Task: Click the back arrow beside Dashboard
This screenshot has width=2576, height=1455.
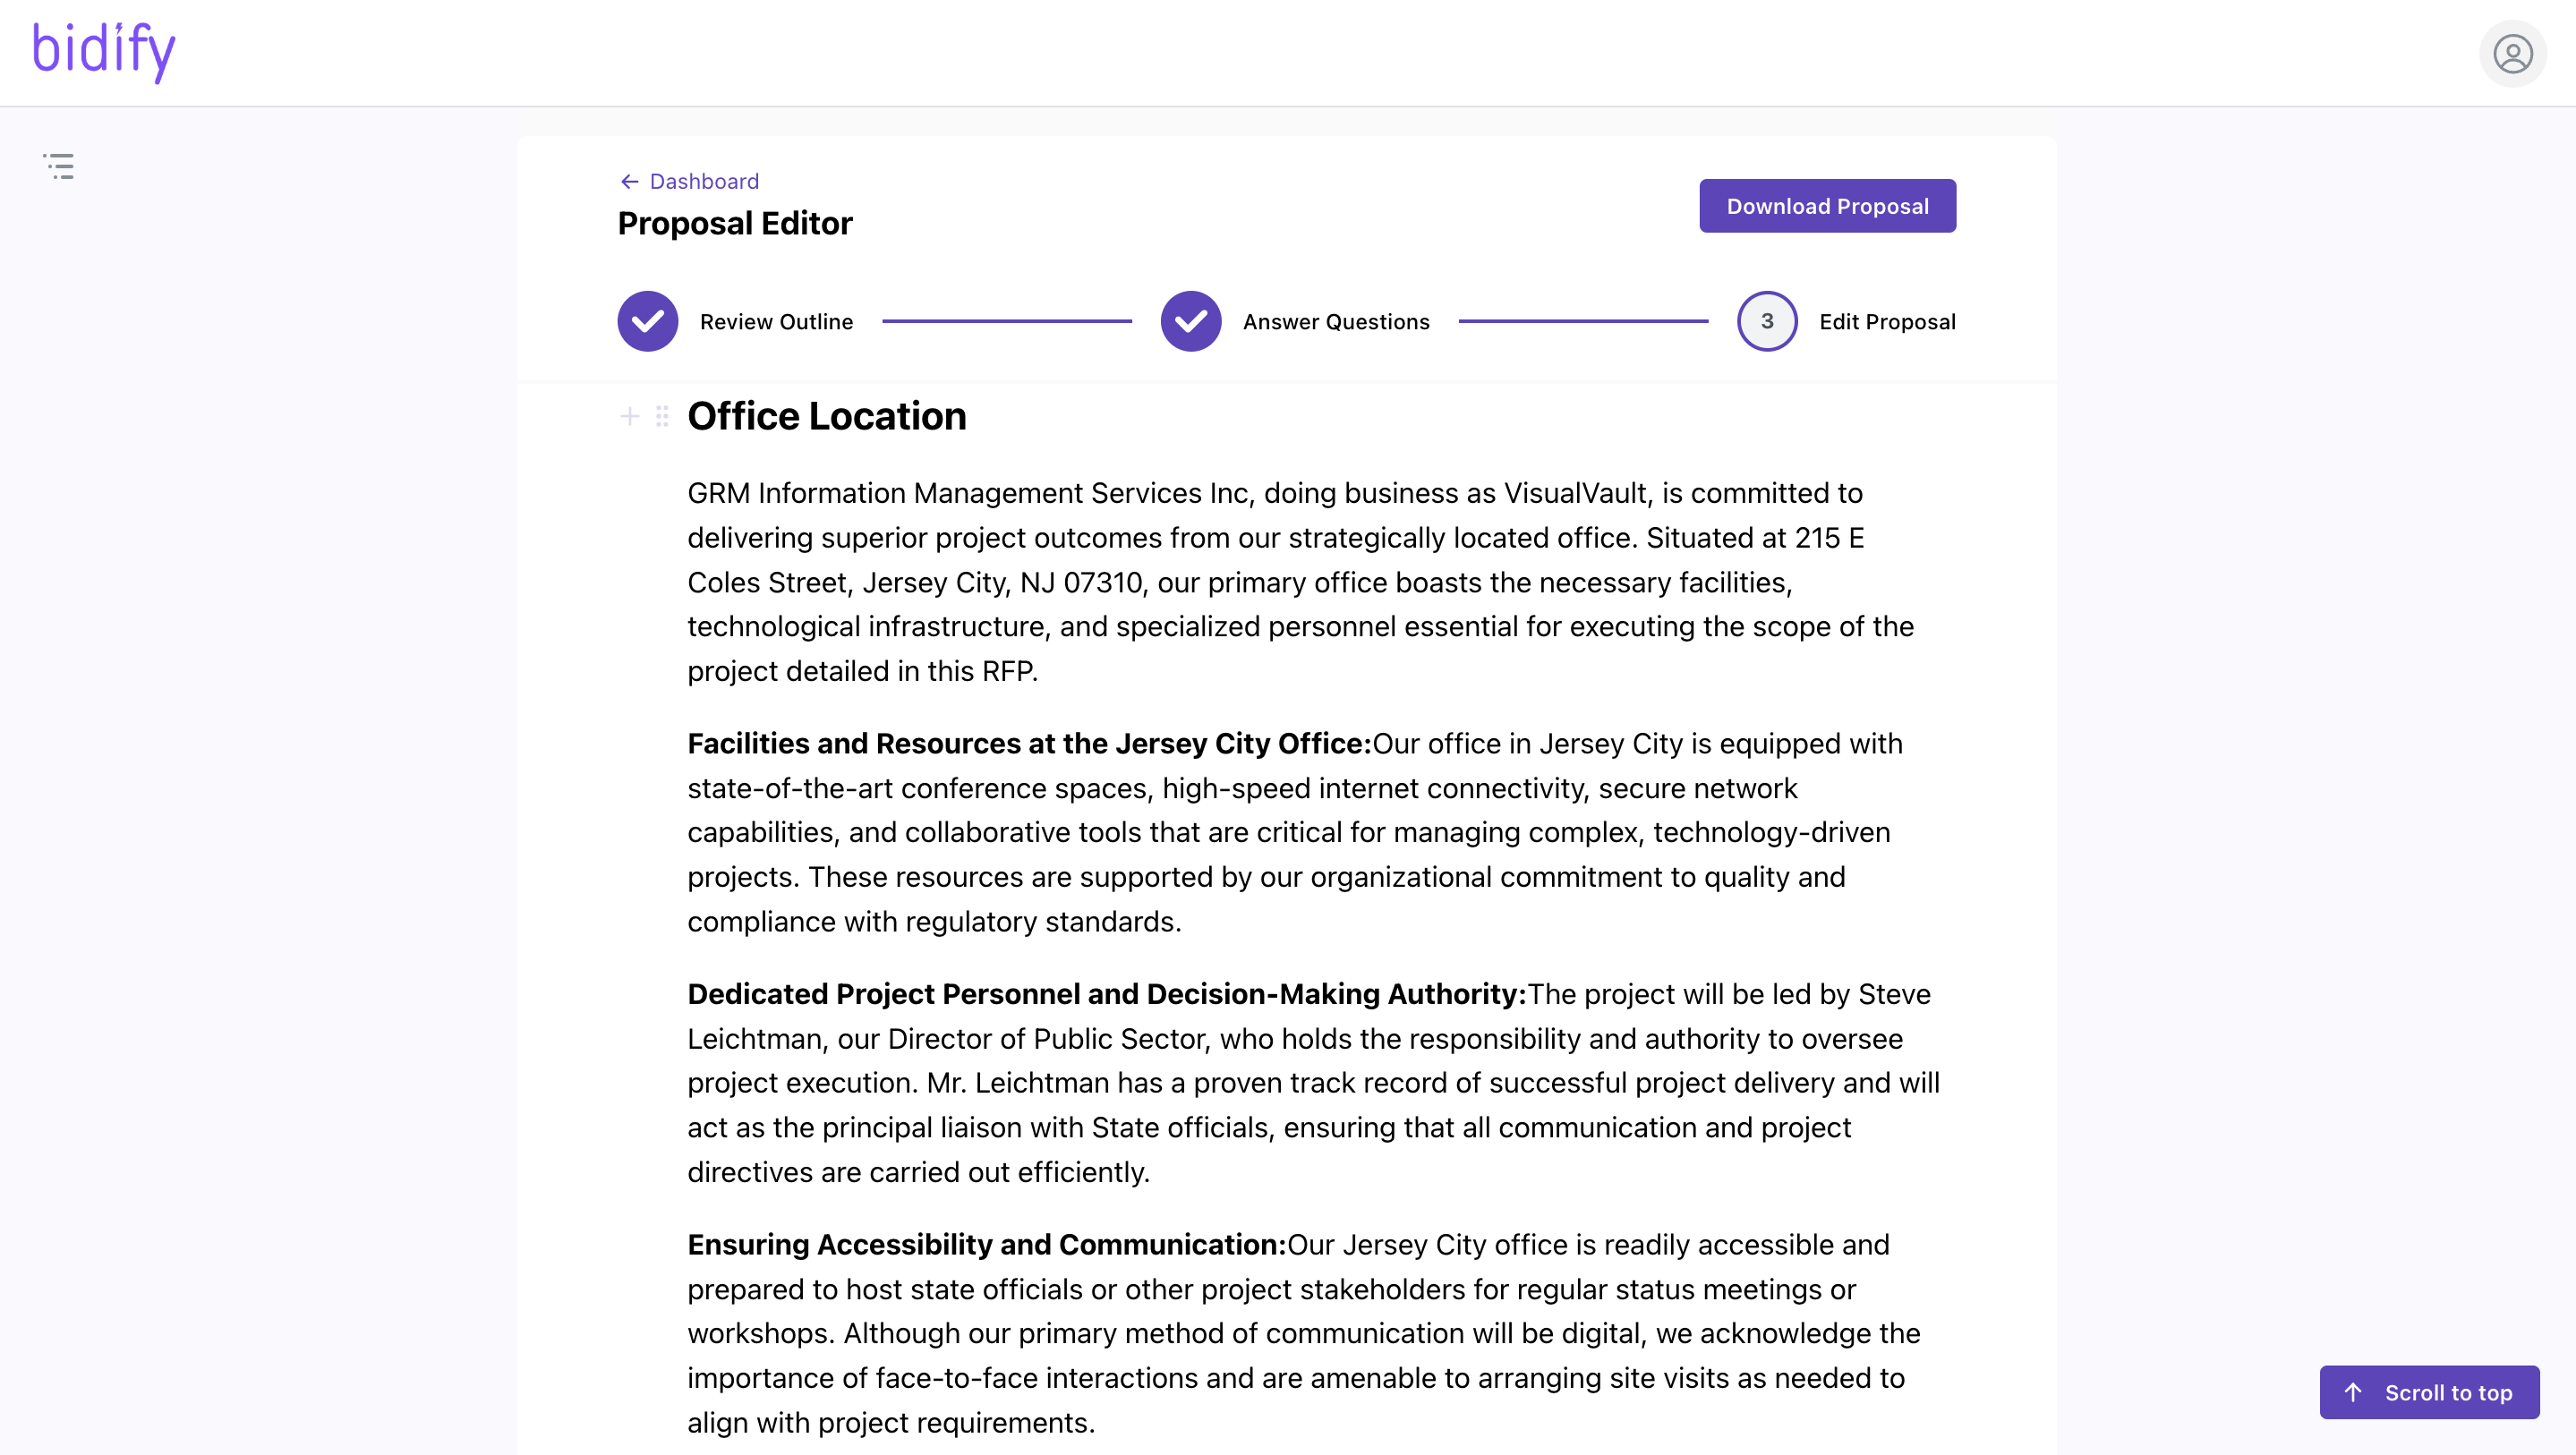Action: pos(629,181)
